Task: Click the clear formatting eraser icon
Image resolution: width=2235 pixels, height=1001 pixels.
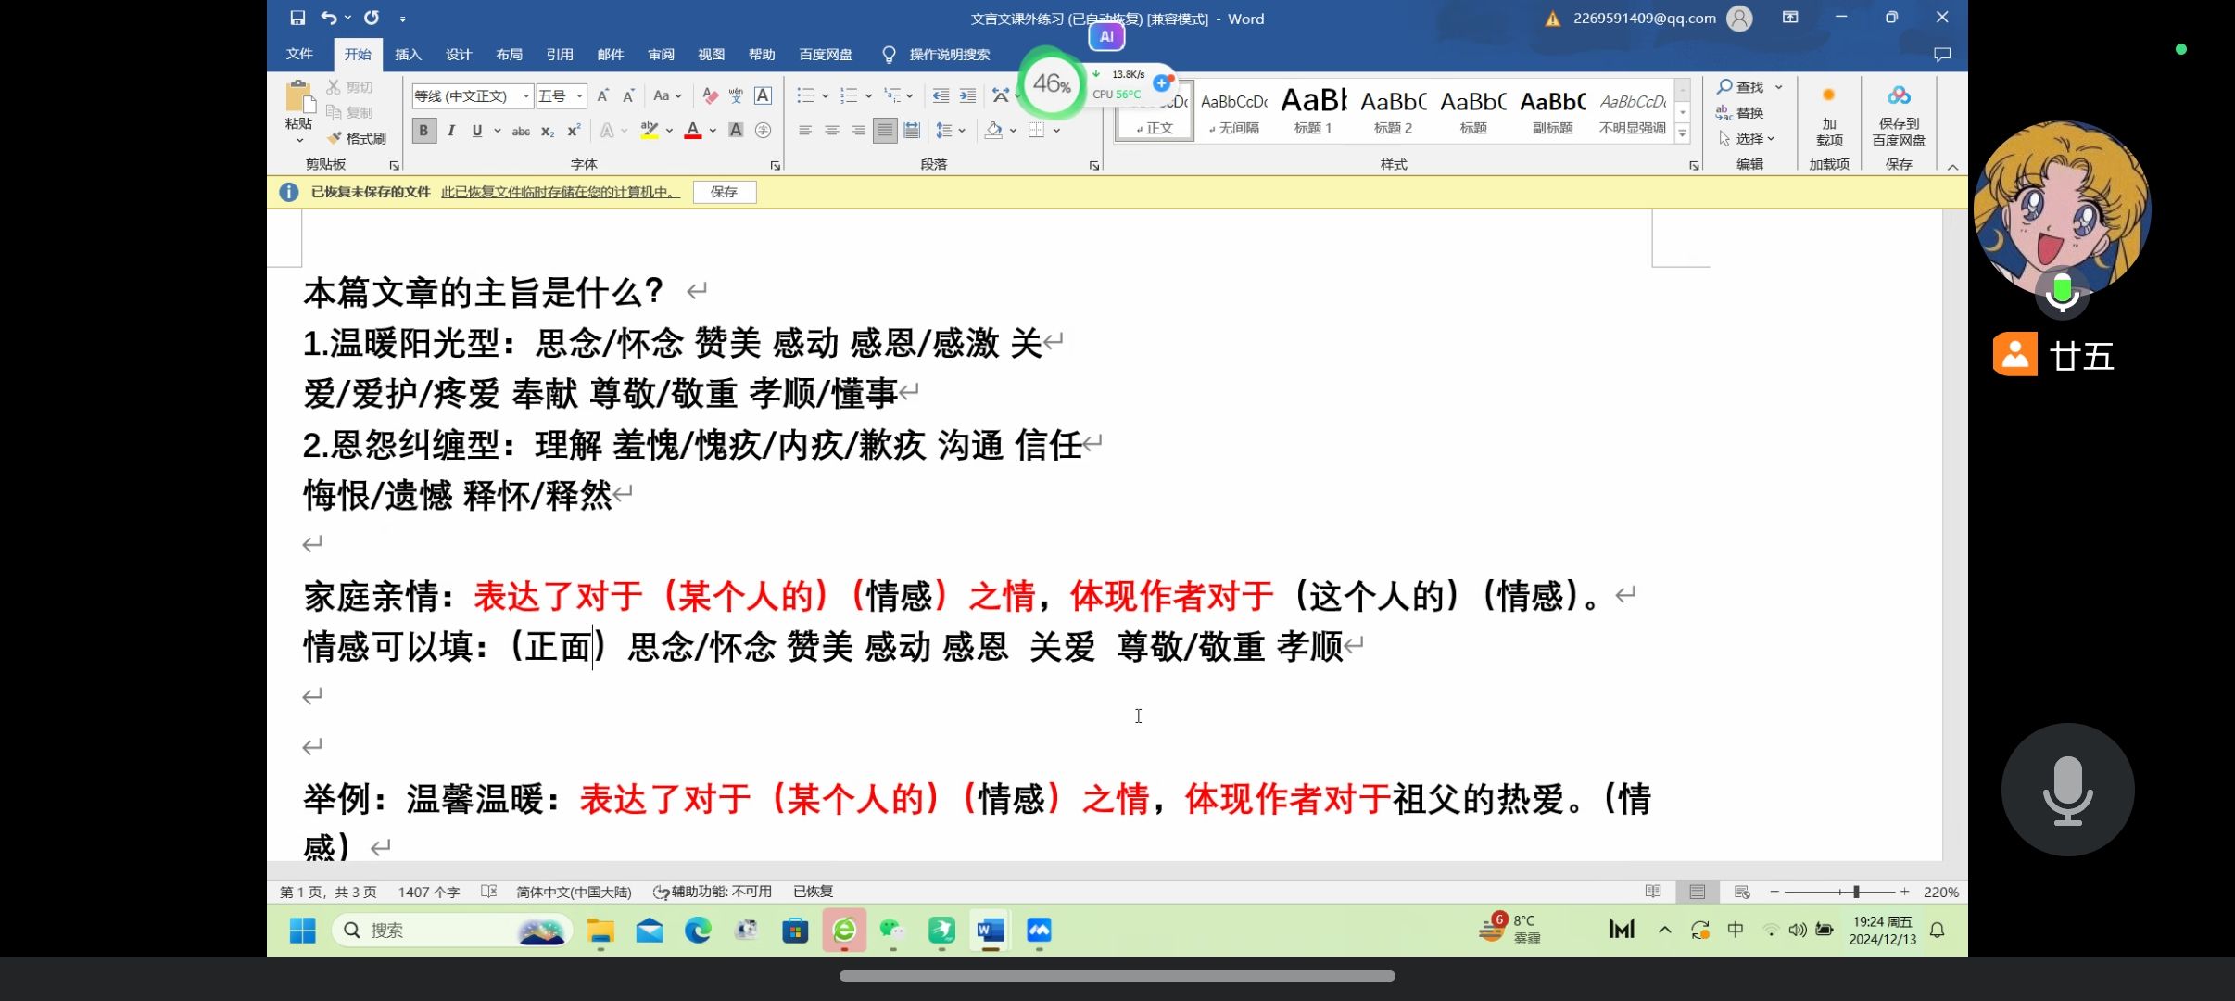Action: coord(710,95)
